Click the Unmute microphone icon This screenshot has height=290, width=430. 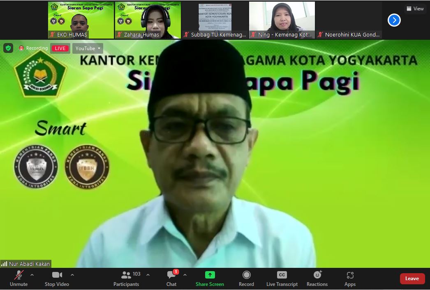point(18,275)
